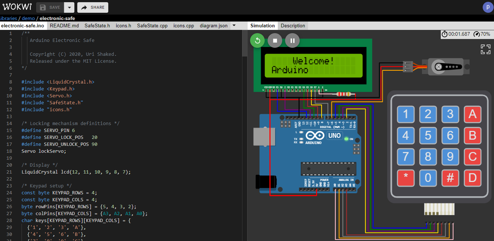Click the keypad ribbon connector
The height and width of the screenshot is (241, 494).
[439, 210]
